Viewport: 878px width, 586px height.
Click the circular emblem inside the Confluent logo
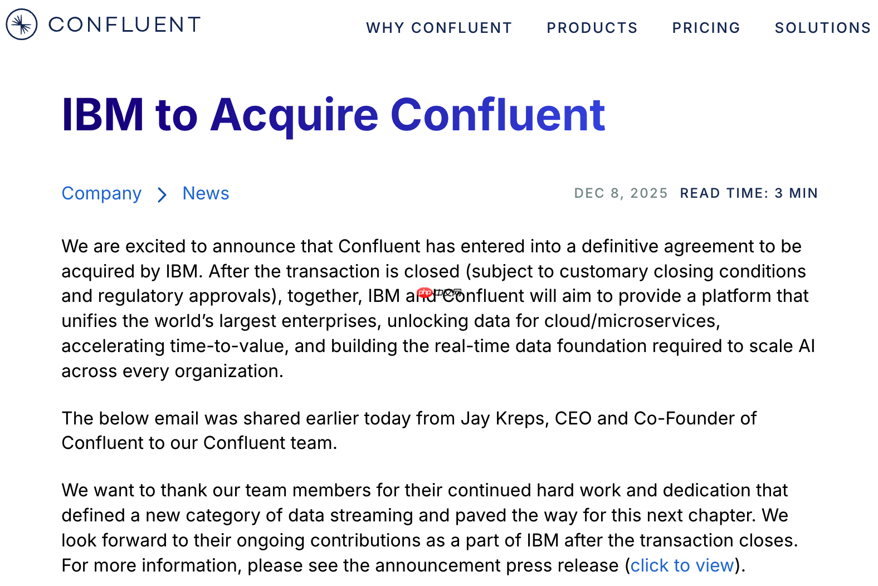[x=21, y=25]
